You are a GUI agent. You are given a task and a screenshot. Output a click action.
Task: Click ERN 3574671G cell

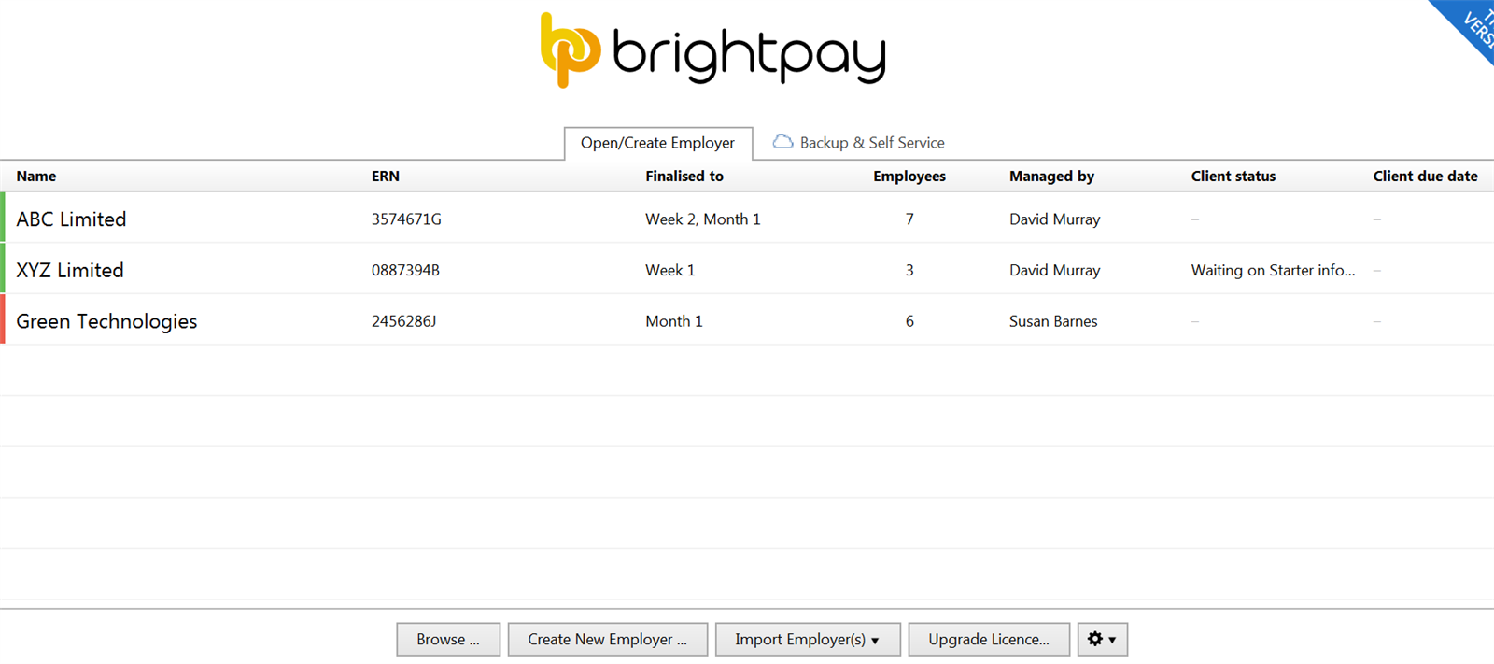click(x=406, y=219)
